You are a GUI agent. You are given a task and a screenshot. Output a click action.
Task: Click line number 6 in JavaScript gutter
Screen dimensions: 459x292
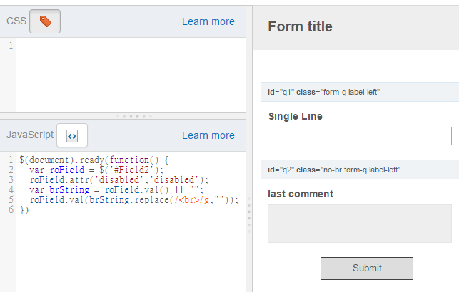click(11, 209)
